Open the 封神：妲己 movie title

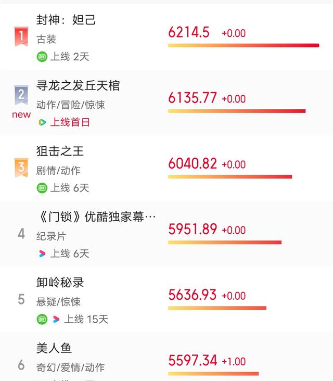pos(66,20)
